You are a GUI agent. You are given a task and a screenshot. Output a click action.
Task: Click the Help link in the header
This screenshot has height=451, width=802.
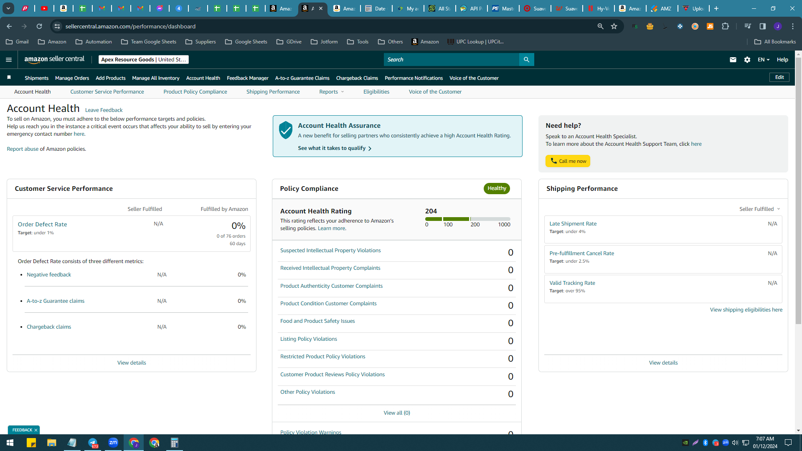click(782, 60)
